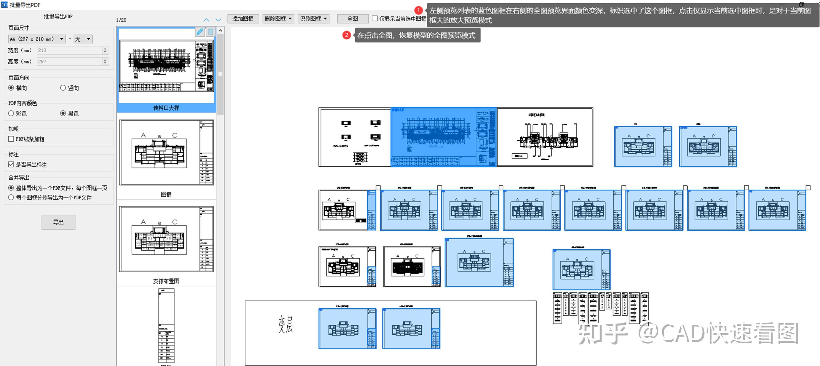The image size is (820, 366).
Task: Click the 导出 button to export PDF
Action: 58,222
